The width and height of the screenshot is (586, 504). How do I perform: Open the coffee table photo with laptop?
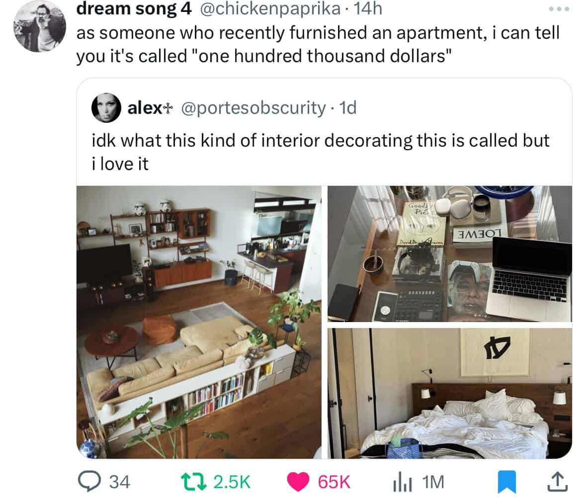tap(450, 254)
